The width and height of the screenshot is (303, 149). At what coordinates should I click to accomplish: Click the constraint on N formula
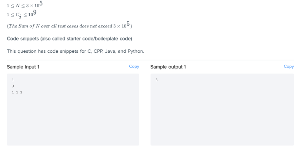click(25, 5)
